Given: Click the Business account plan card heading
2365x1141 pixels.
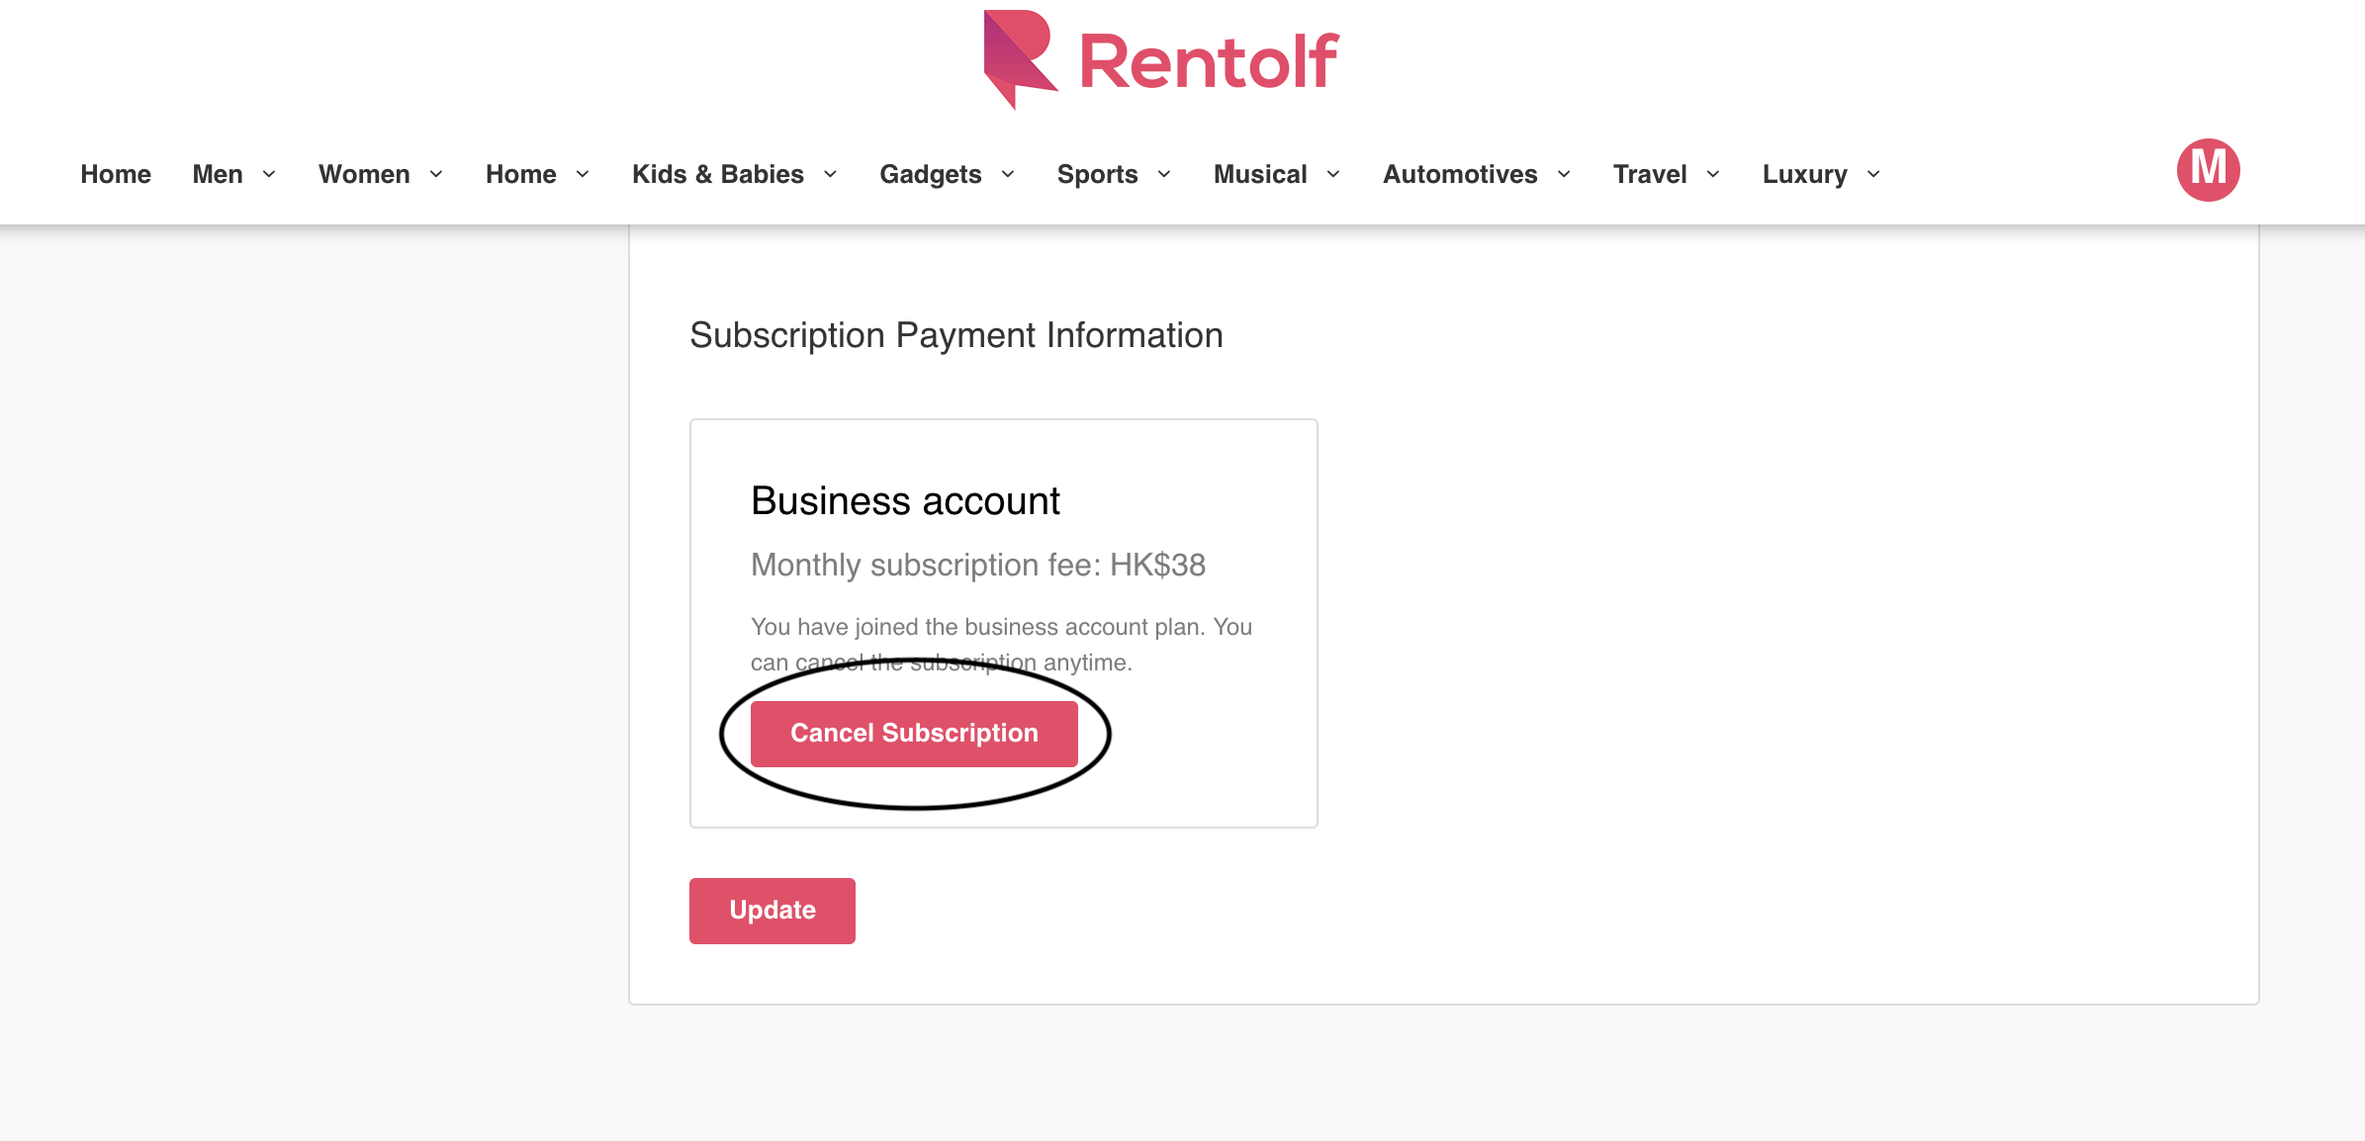Looking at the screenshot, I should pos(905,501).
